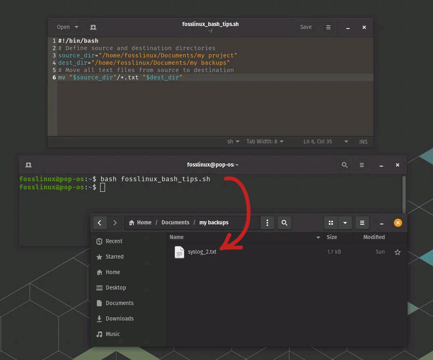Click the Save button
This screenshot has width=433, height=360.
(306, 27)
